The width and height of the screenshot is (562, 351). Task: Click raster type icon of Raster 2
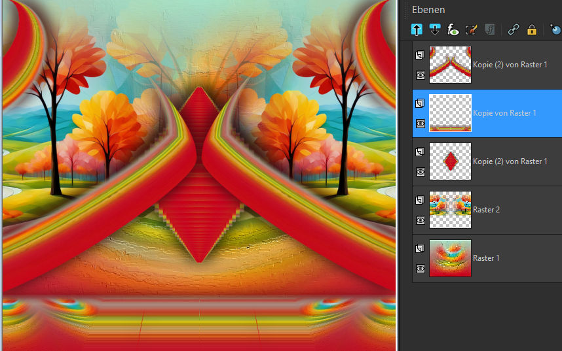click(420, 200)
